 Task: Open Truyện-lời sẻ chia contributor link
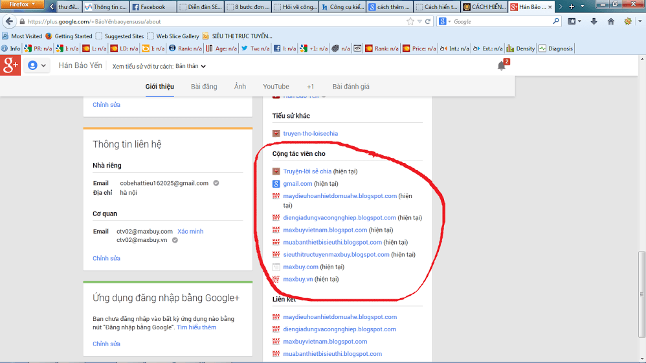tap(307, 171)
